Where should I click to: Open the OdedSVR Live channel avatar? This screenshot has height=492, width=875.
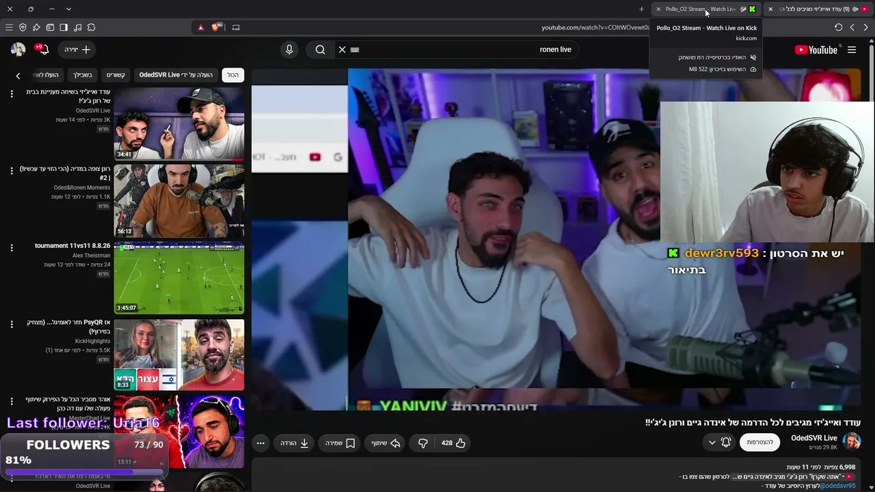[x=852, y=442]
